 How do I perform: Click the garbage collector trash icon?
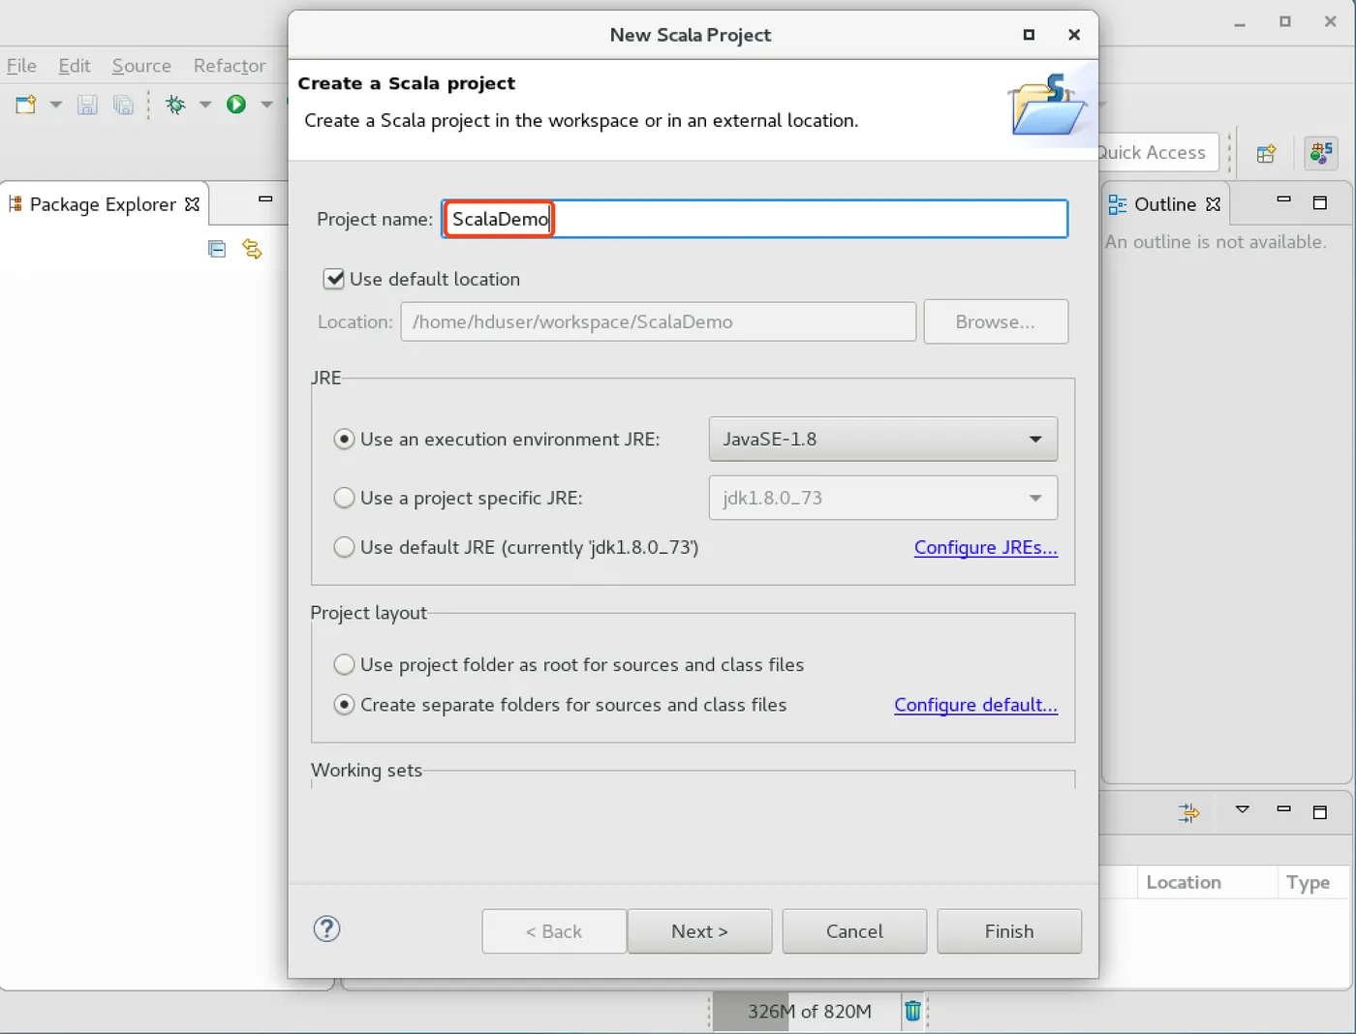click(x=912, y=1012)
